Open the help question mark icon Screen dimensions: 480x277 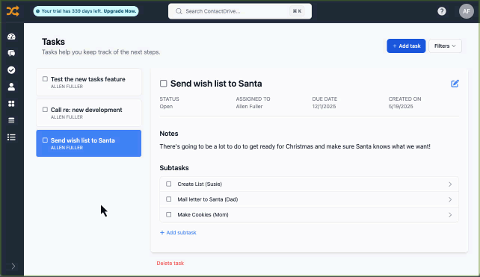pyautogui.click(x=441, y=11)
